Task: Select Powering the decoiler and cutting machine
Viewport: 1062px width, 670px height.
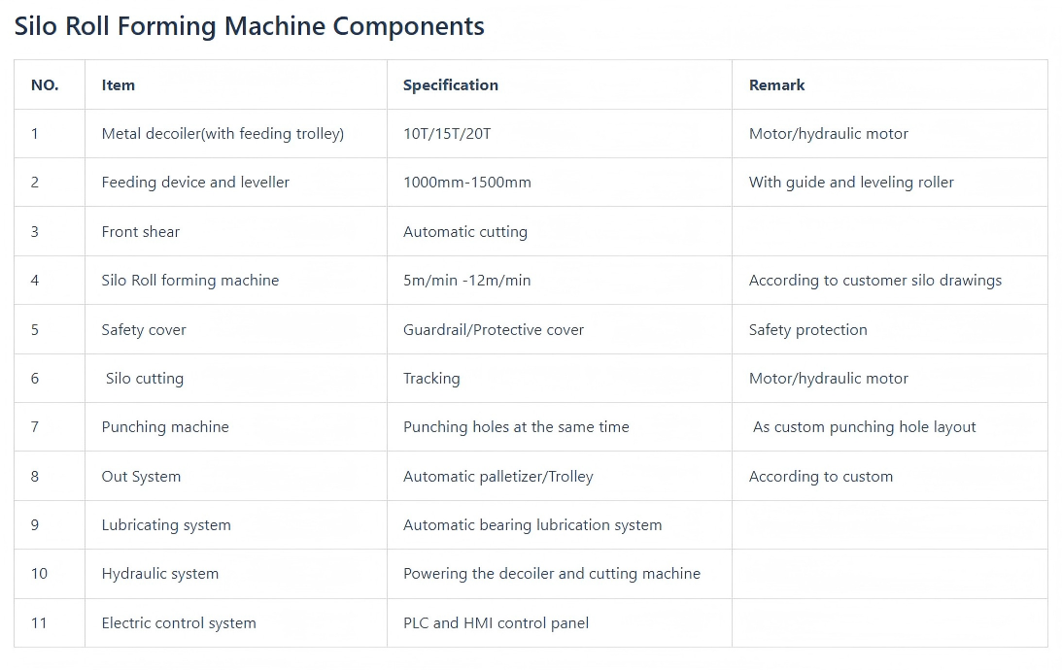Action: (552, 574)
